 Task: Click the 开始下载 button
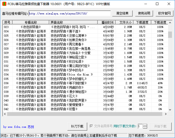[160, 126]
